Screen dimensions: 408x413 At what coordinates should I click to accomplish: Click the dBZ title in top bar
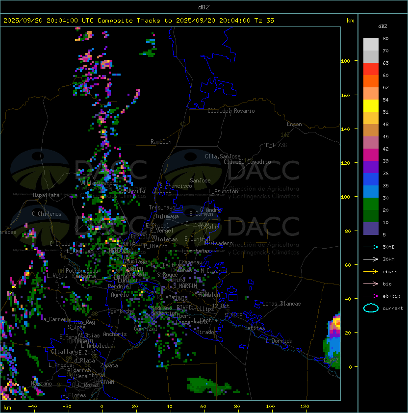tap(204, 7)
